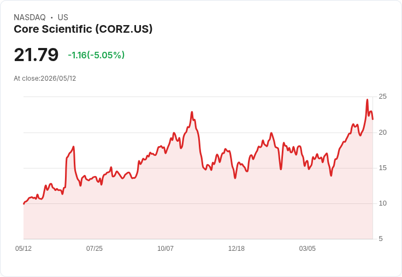Viewport: 402px width, 277px height.
Task: Click the 10 price axis label
Action: pos(382,203)
